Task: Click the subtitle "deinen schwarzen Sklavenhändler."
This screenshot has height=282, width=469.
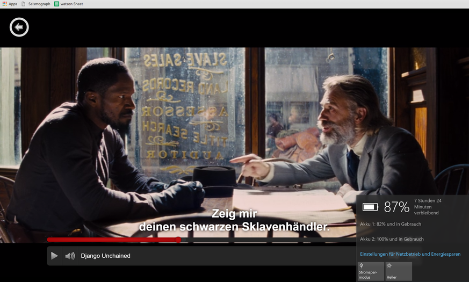Action: [234, 227]
